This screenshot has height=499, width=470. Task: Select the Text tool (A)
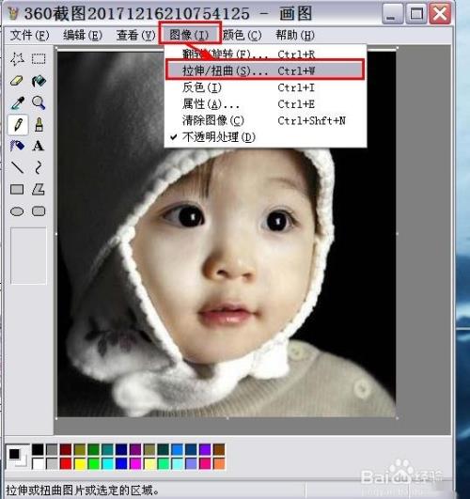tap(39, 146)
